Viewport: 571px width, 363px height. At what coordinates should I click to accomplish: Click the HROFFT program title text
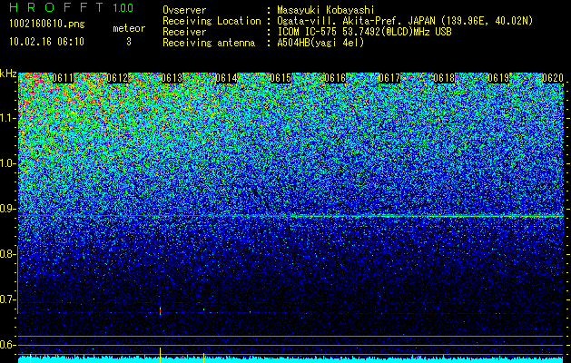57,7
